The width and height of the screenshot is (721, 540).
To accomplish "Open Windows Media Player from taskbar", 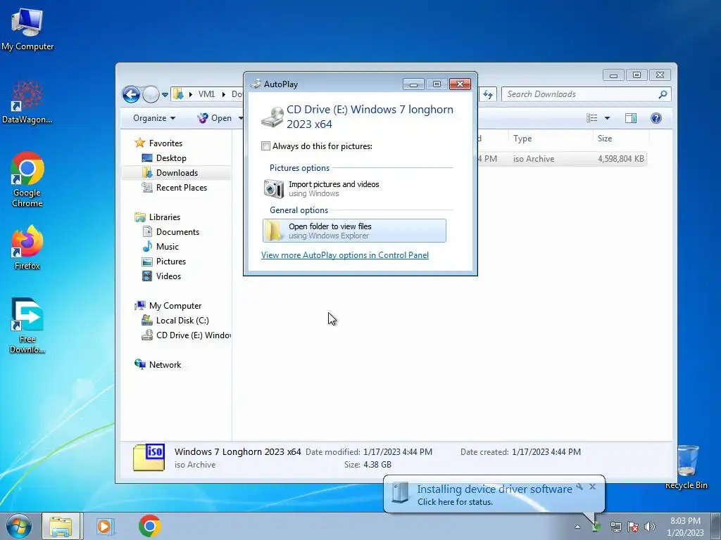I will pos(106,526).
